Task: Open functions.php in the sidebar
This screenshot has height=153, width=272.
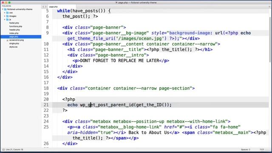Action: click(x=16, y=26)
